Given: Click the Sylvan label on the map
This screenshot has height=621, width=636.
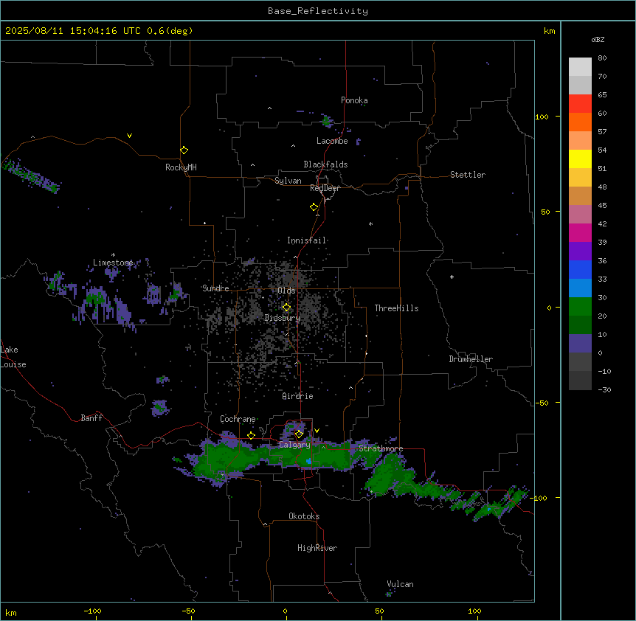Looking at the screenshot, I should point(288,181).
